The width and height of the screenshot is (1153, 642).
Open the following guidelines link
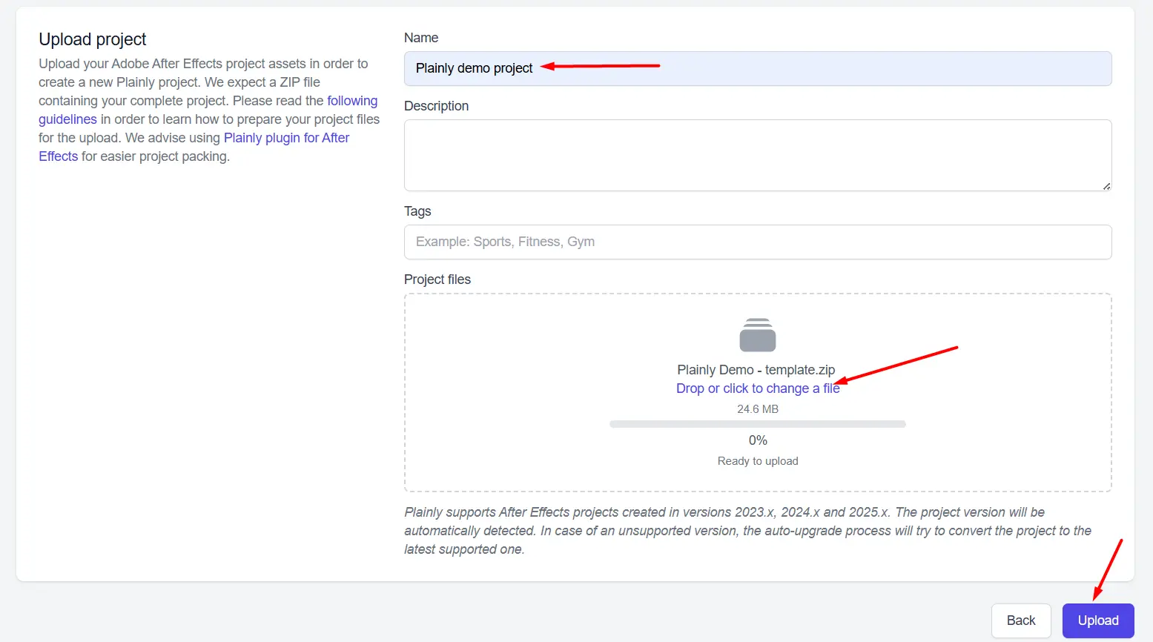[x=352, y=101]
